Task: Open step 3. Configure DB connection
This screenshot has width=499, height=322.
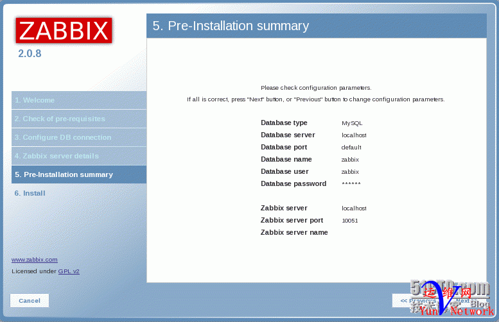Action: (79, 137)
